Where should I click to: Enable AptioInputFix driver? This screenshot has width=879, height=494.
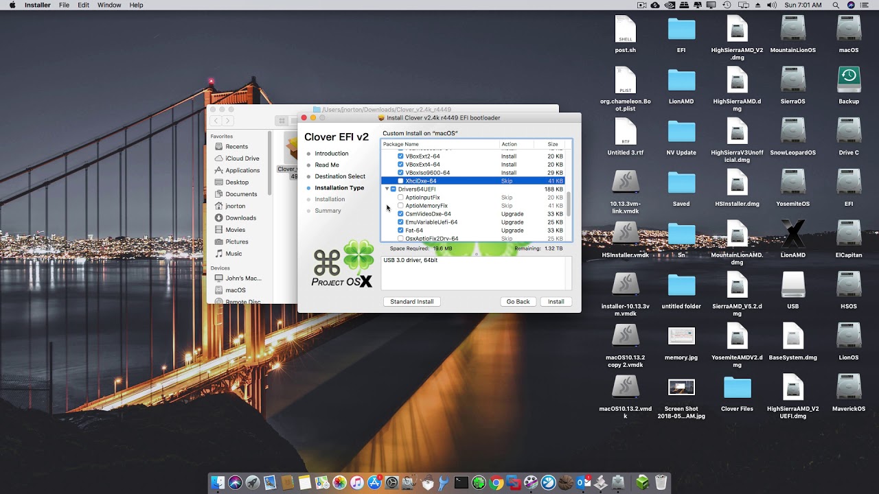[400, 198]
